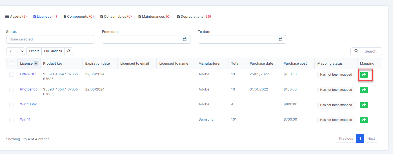The height and width of the screenshot is (154, 393).
Task: Click the From date input field
Action: click(x=141, y=39)
